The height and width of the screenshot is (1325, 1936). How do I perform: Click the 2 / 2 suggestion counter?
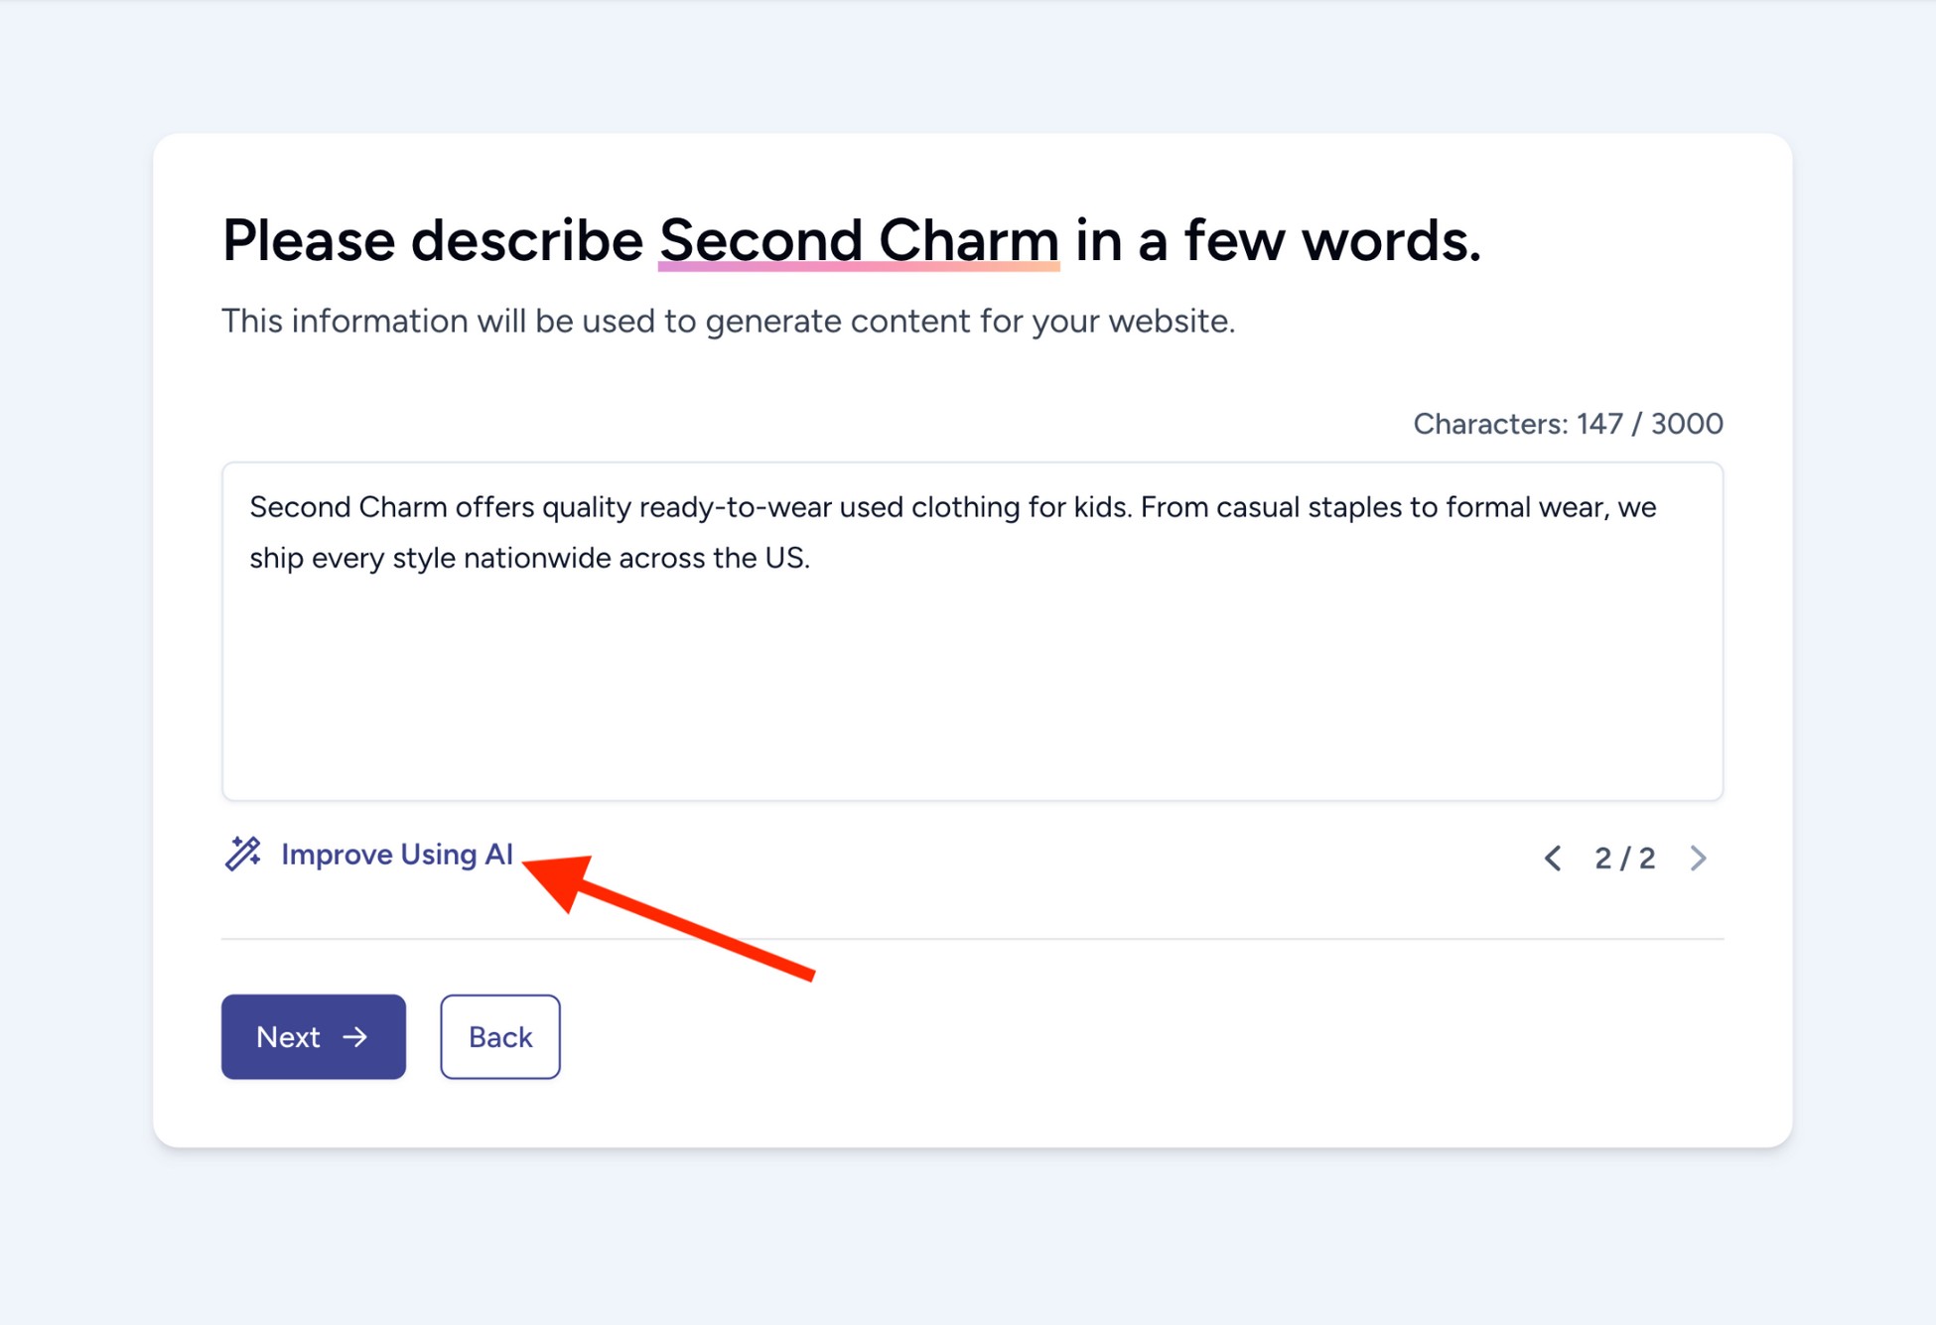coord(1624,858)
